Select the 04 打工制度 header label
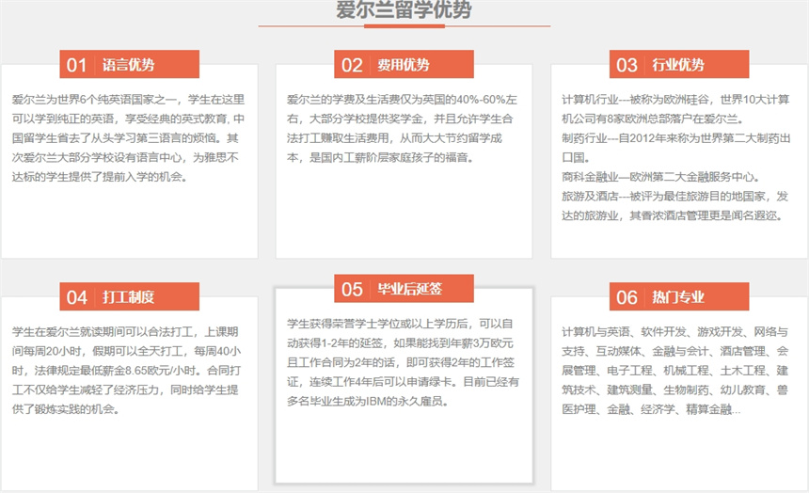809x493 pixels. click(130, 296)
